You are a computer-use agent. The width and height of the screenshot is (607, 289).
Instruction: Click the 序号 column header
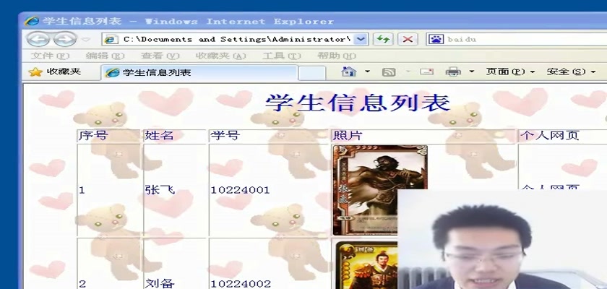point(93,135)
